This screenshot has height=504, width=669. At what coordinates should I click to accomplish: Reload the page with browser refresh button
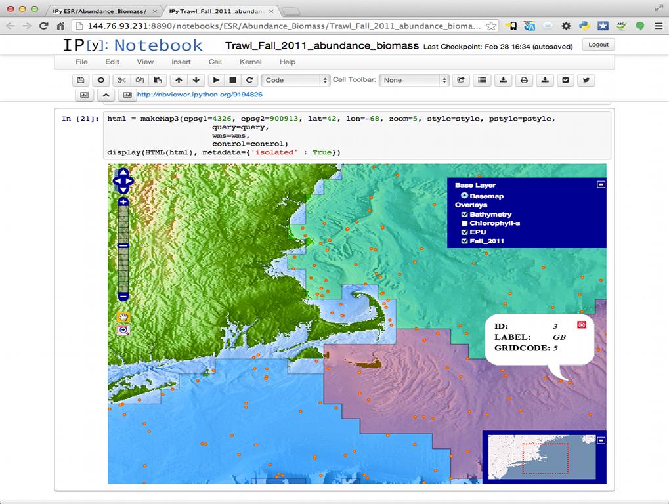tap(43, 26)
